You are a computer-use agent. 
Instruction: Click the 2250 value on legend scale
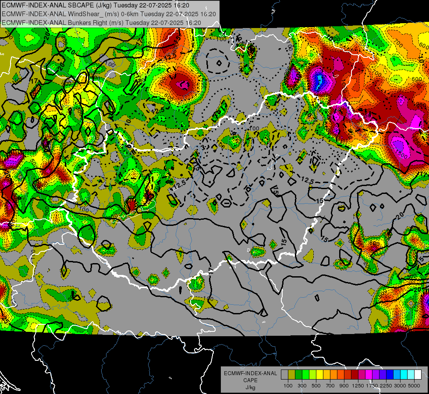(x=386, y=386)
